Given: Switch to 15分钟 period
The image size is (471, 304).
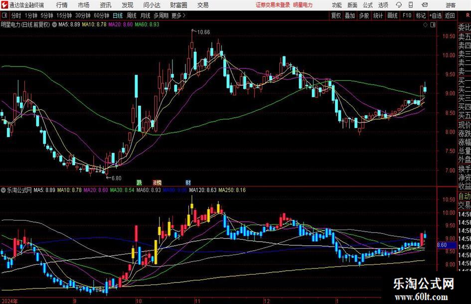Looking at the screenshot, I should 64,15.
